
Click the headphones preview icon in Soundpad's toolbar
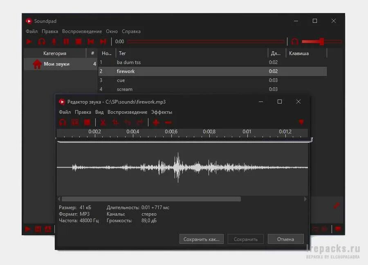tap(42, 42)
